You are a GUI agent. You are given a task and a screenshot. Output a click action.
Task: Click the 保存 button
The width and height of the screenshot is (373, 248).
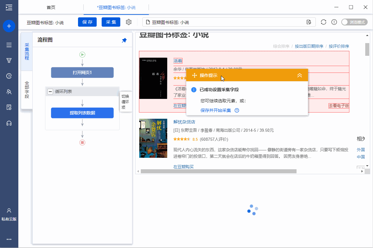(87, 22)
